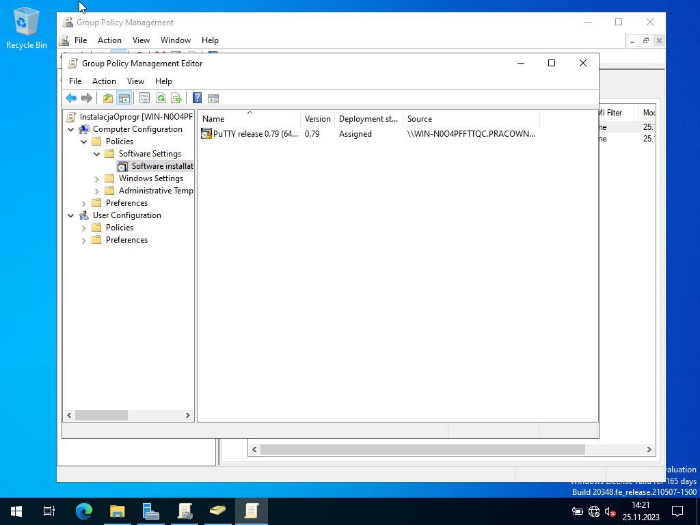Click the Windows Settings folder icon
Screen dimensions: 700x525
click(x=109, y=178)
